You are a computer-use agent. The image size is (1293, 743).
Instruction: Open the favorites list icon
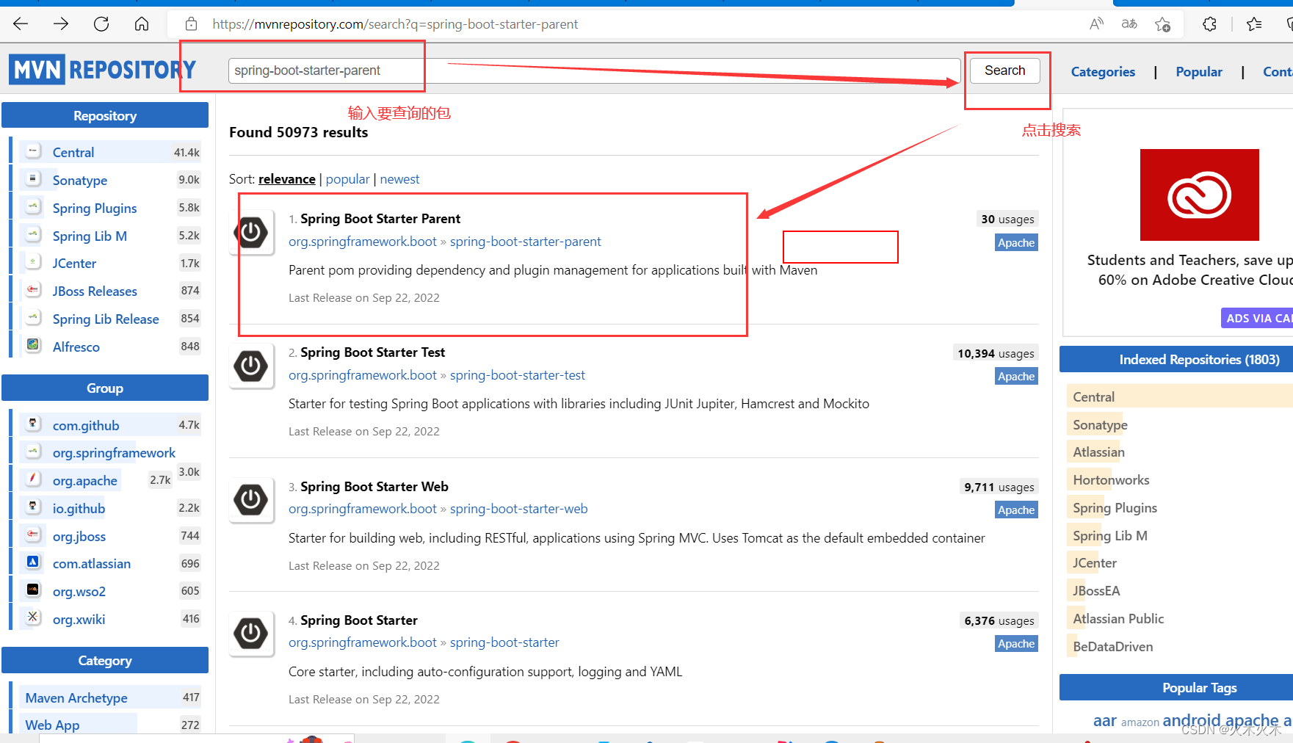1254,24
